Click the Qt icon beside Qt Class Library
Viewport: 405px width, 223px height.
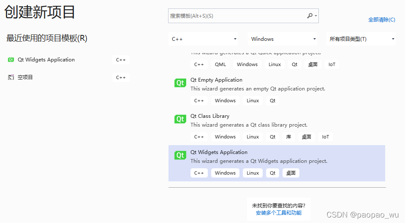180,119
